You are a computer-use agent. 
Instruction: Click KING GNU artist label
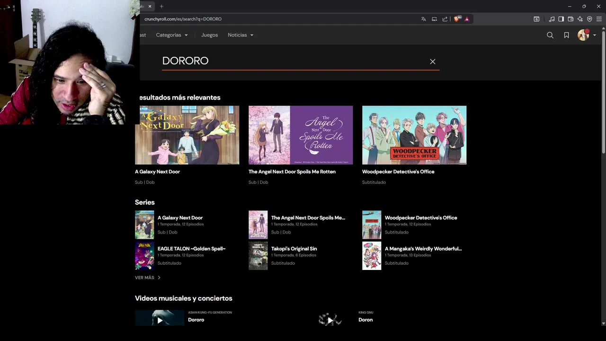[x=366, y=313]
